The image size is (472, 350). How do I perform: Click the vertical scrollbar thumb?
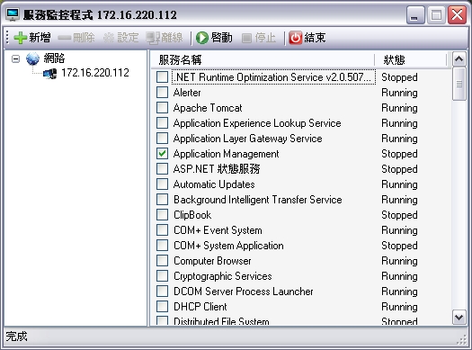459,84
